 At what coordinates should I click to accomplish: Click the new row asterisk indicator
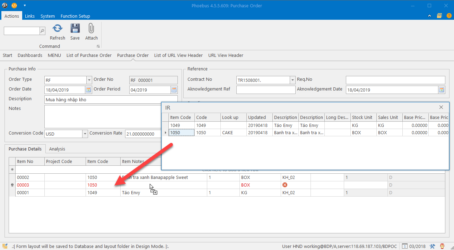coord(12,170)
